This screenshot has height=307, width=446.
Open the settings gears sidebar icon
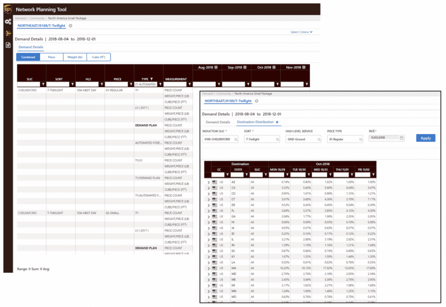8,22
